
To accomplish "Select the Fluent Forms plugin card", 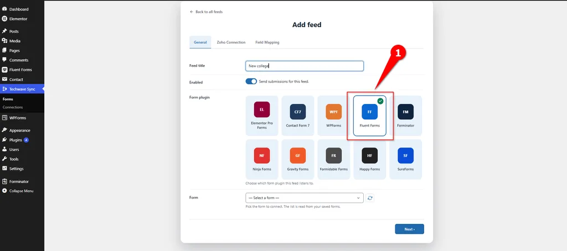I will (x=369, y=116).
